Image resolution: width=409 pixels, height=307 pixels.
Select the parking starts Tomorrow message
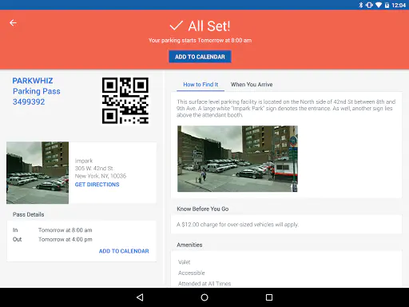[200, 41]
